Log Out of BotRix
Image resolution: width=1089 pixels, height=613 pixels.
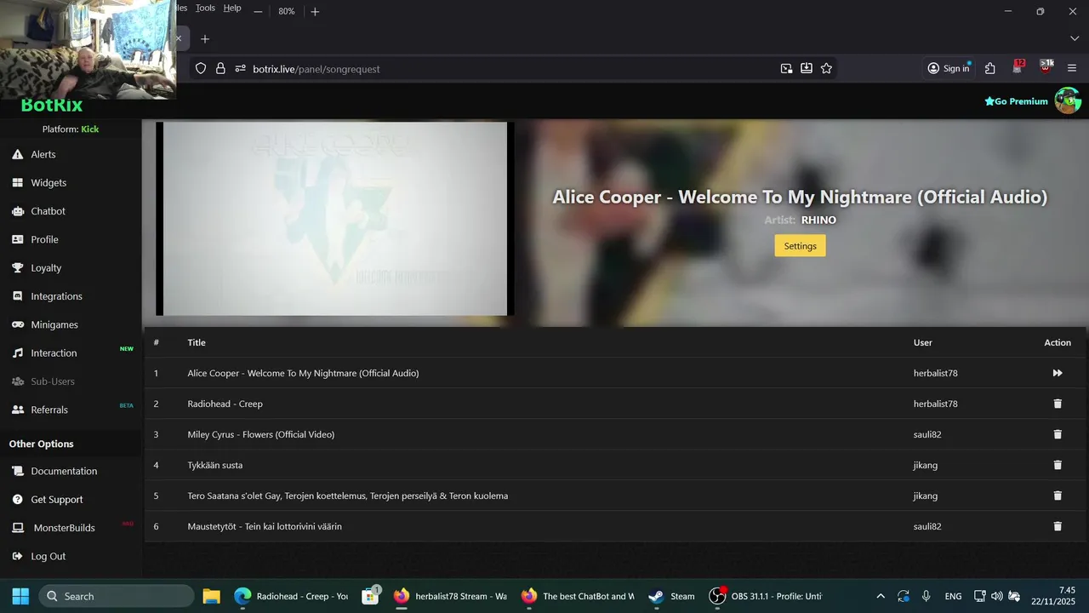[x=48, y=556]
